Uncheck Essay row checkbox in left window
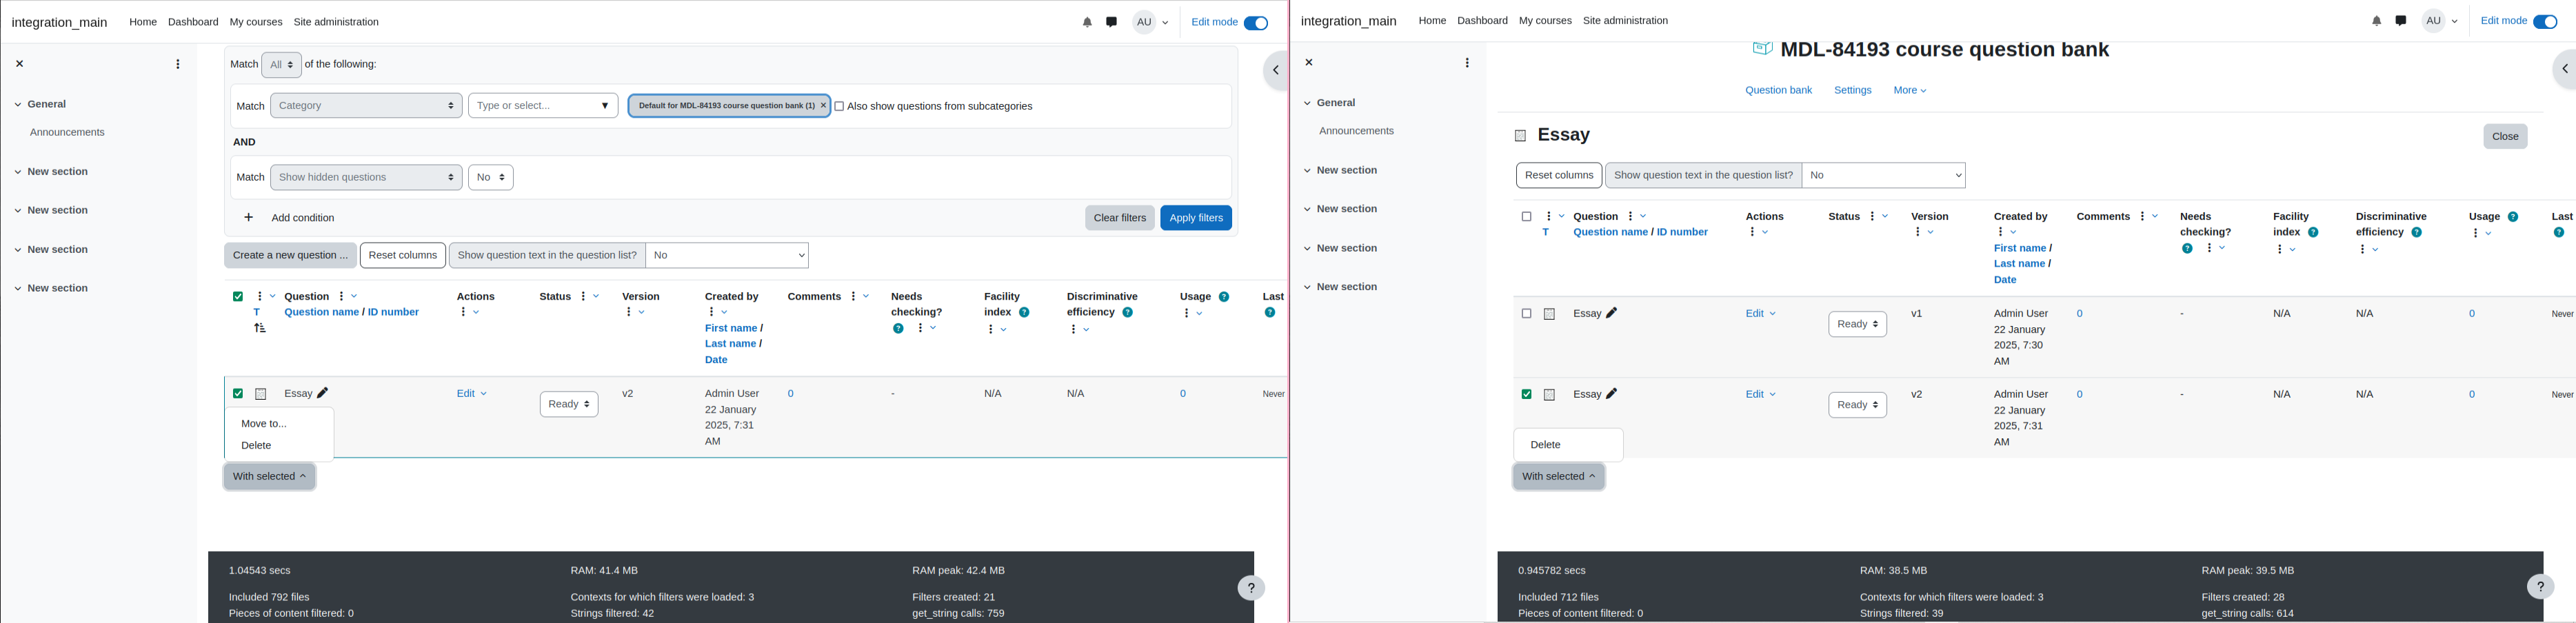The width and height of the screenshot is (2576, 623). click(x=238, y=394)
